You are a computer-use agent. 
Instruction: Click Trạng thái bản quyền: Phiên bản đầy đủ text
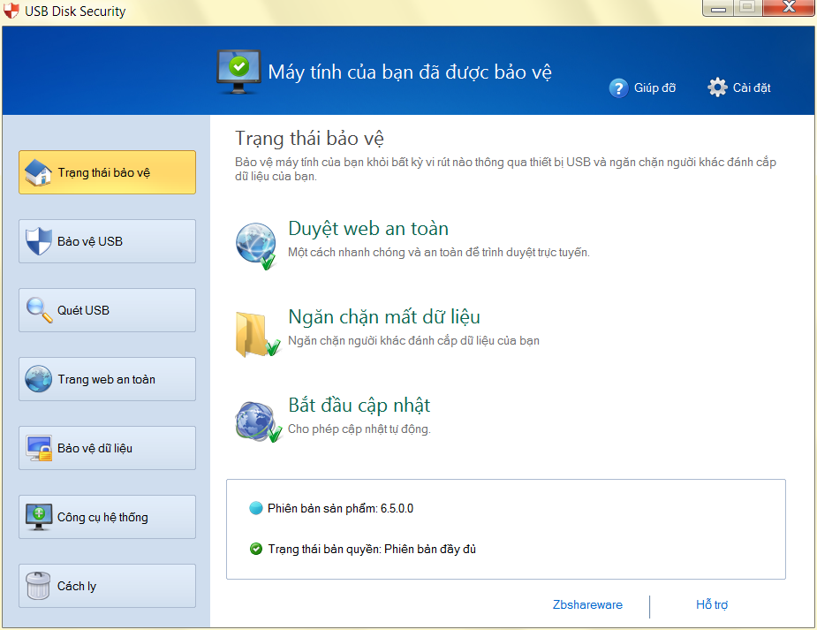pyautogui.click(x=372, y=550)
